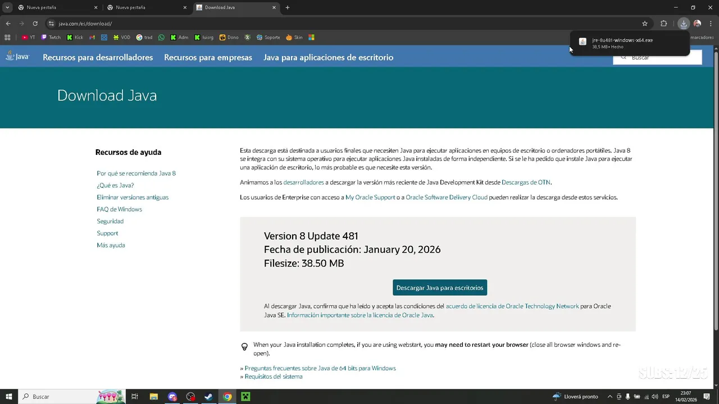This screenshot has width=719, height=404.
Task: Open Minecraft launcher from the taskbar
Action: click(x=245, y=397)
